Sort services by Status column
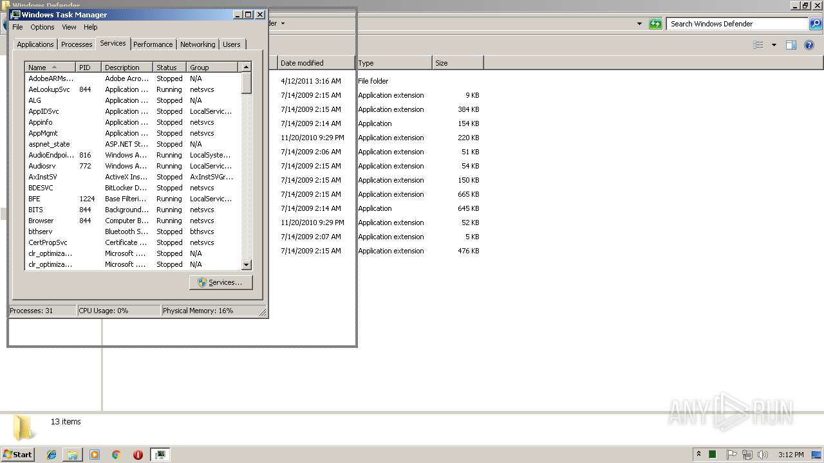Screen dimensions: 824x463 point(169,67)
